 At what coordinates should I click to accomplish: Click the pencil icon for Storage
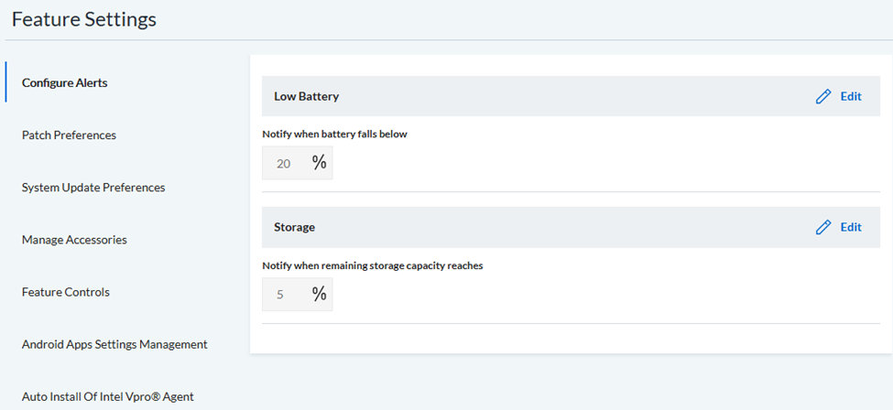tap(823, 227)
